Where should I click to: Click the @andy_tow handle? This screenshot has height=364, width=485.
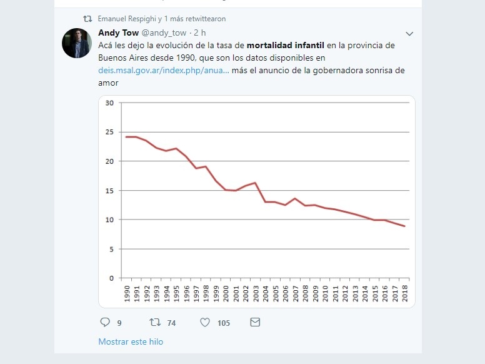164,33
